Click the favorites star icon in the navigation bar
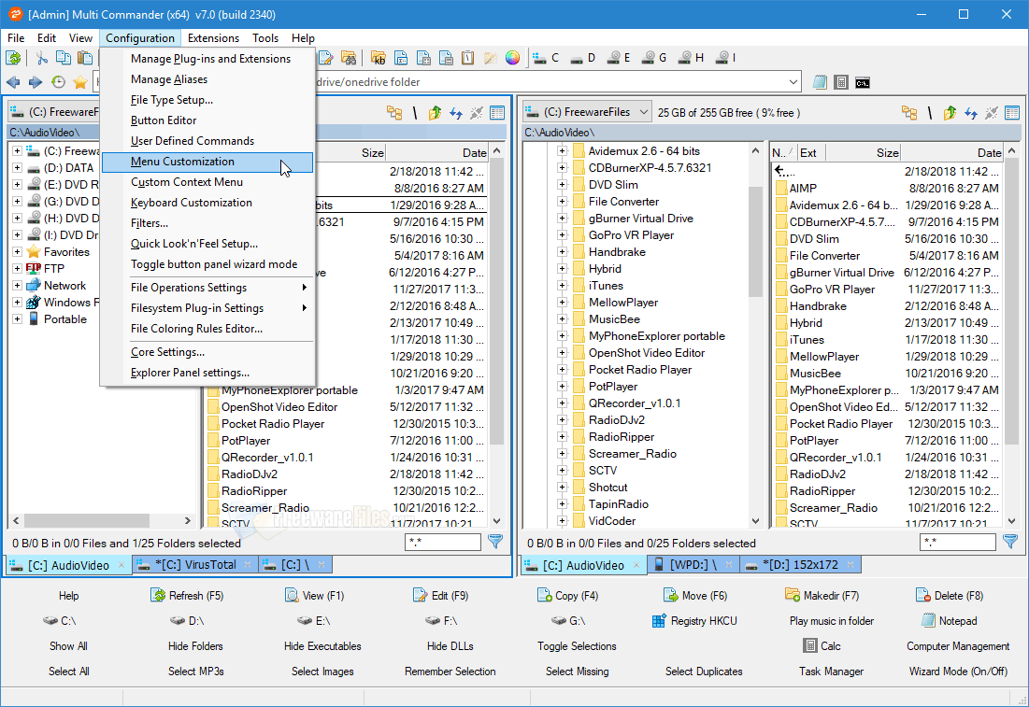Viewport: 1029px width, 707px height. tap(80, 82)
